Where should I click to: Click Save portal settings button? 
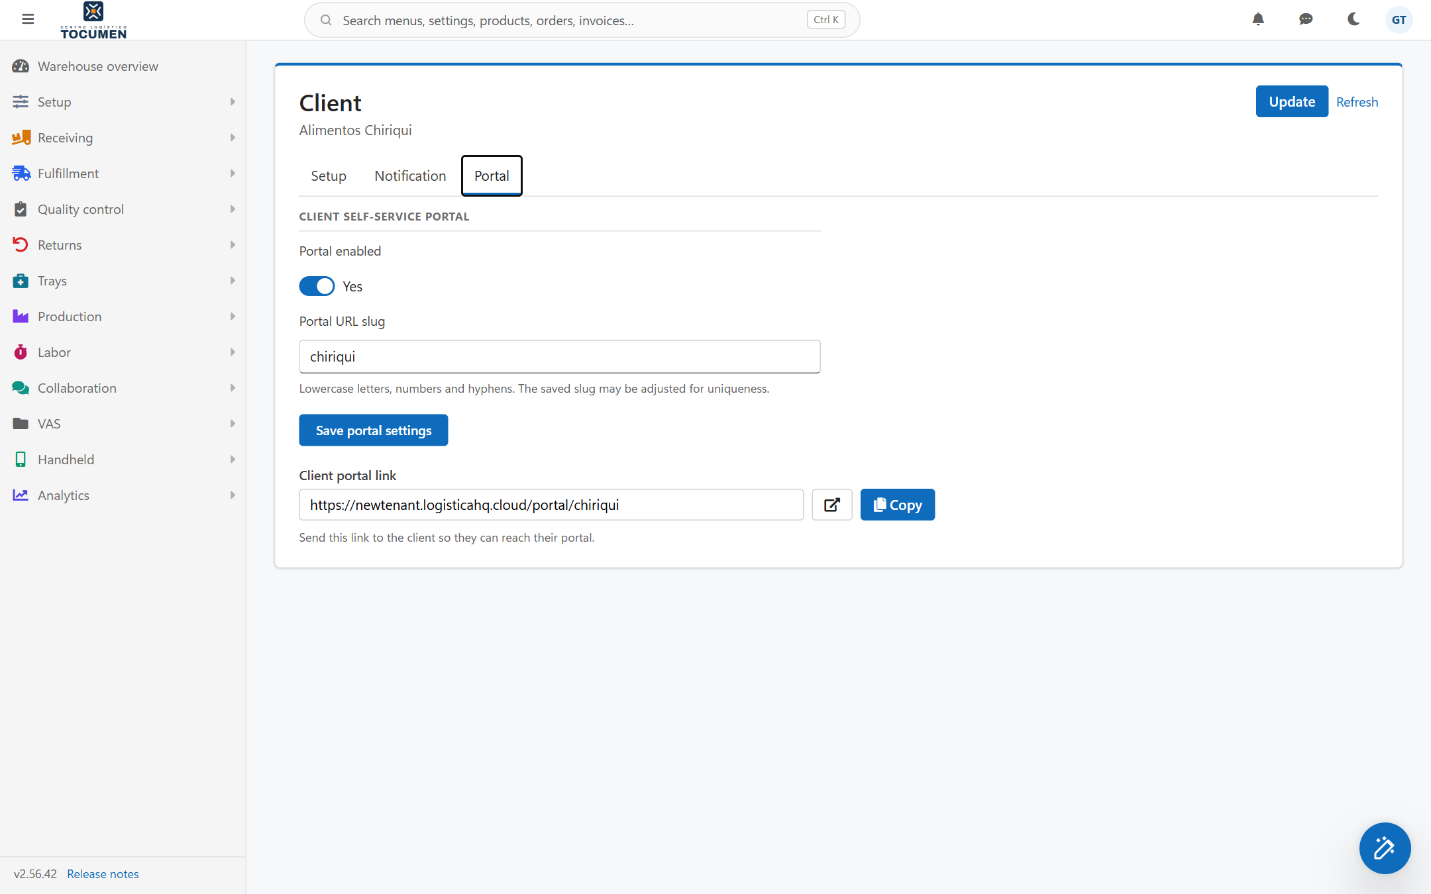[374, 430]
